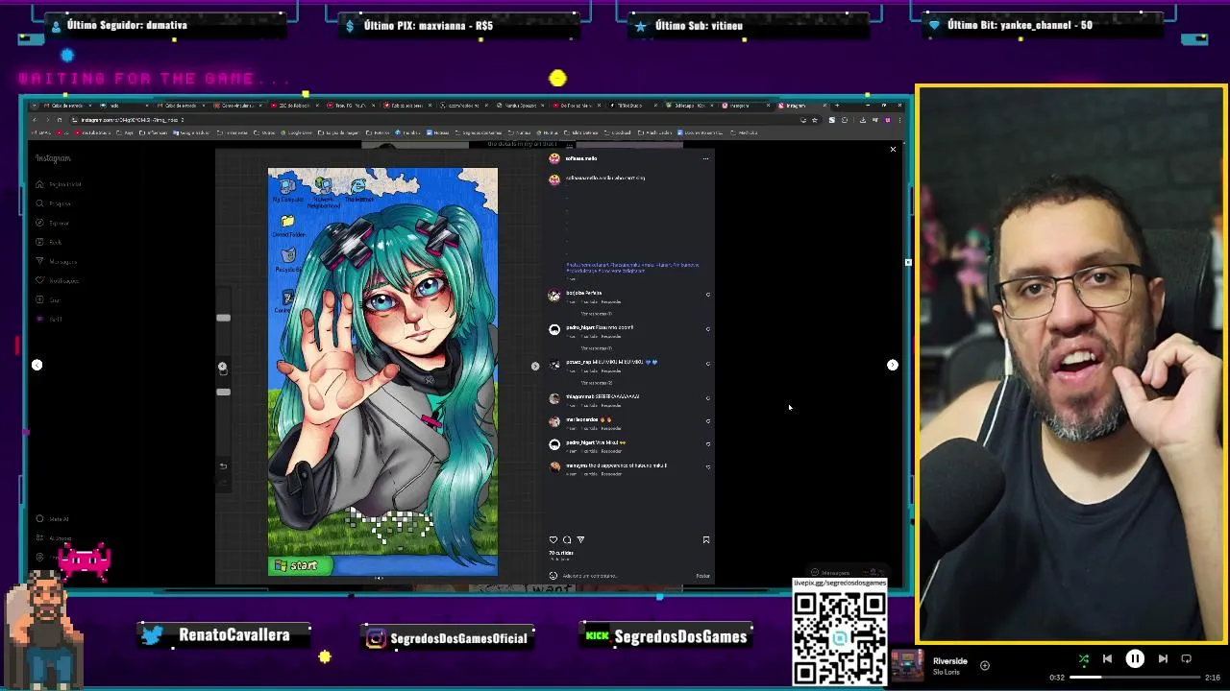Open the post author's username at the top

(581, 158)
